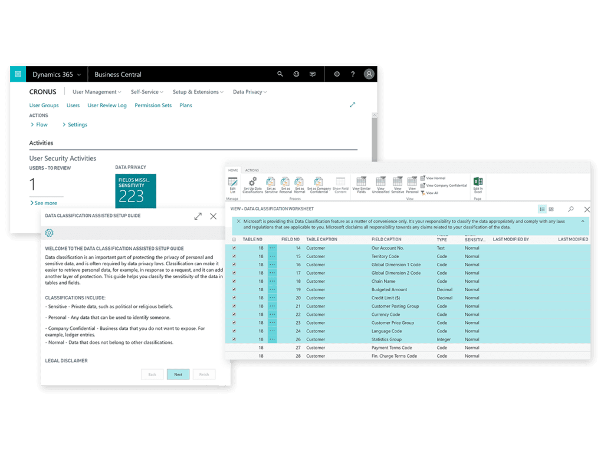
Task: Open the User Review Log link
Action: 107,105
